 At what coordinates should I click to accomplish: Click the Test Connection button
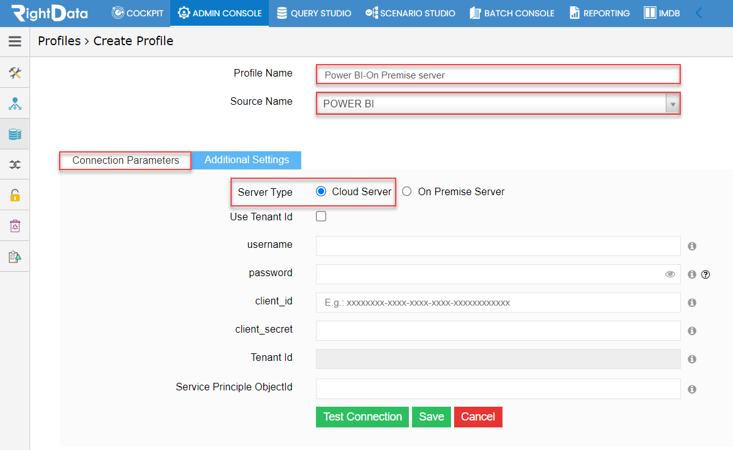(362, 417)
